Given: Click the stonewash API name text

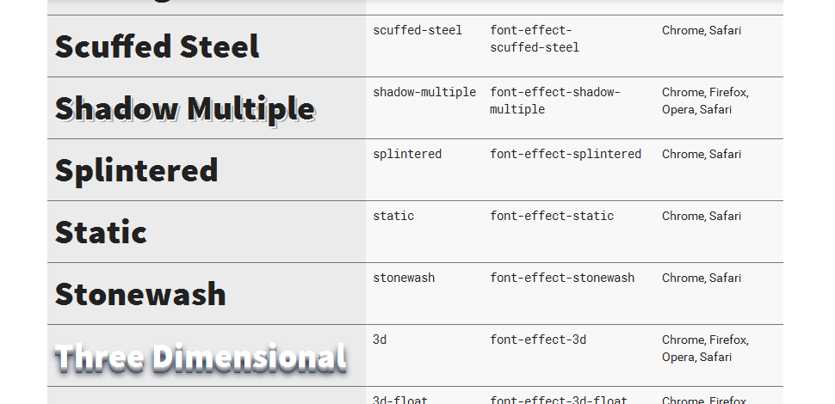Looking at the screenshot, I should point(404,278).
